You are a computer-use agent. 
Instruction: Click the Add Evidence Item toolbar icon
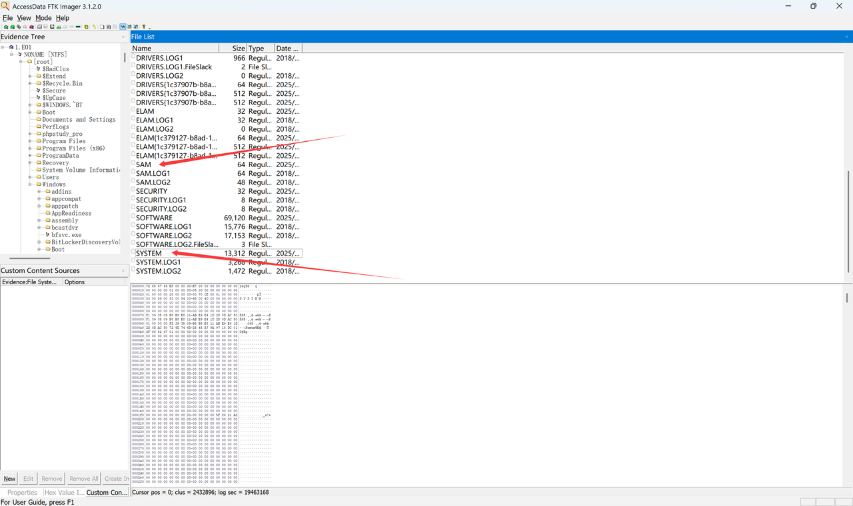(x=5, y=27)
